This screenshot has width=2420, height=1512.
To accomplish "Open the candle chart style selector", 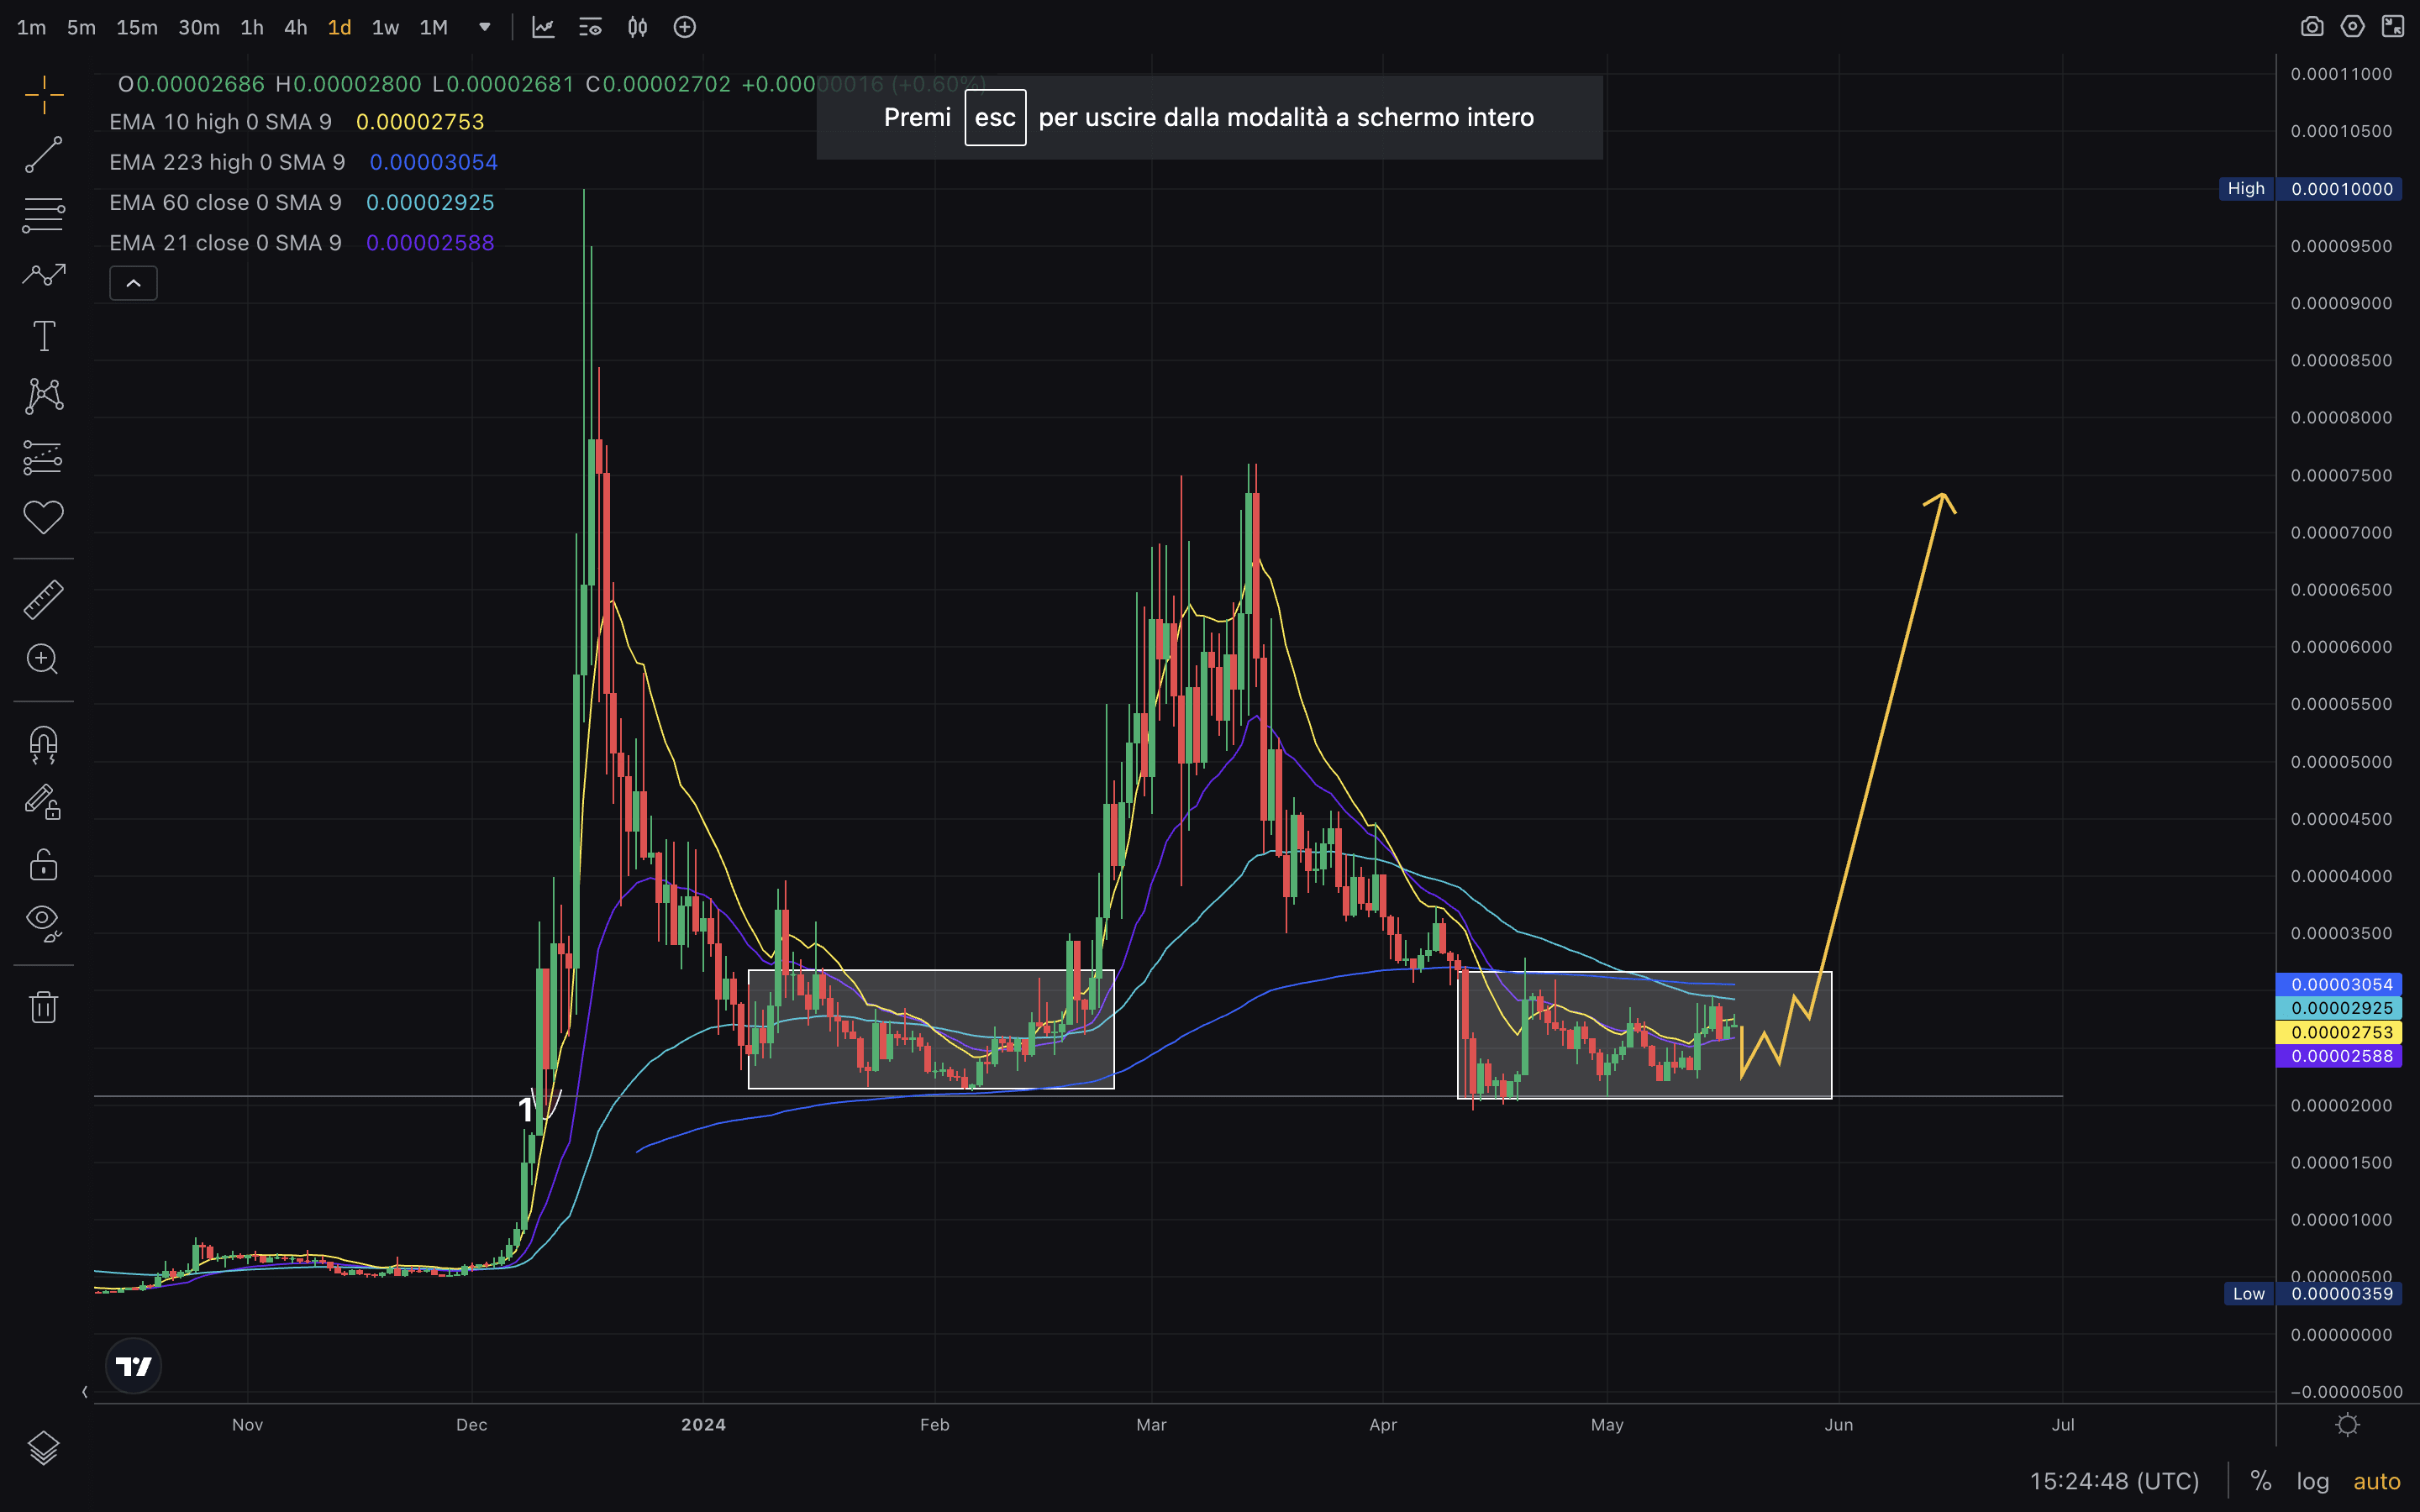I will coord(636,27).
